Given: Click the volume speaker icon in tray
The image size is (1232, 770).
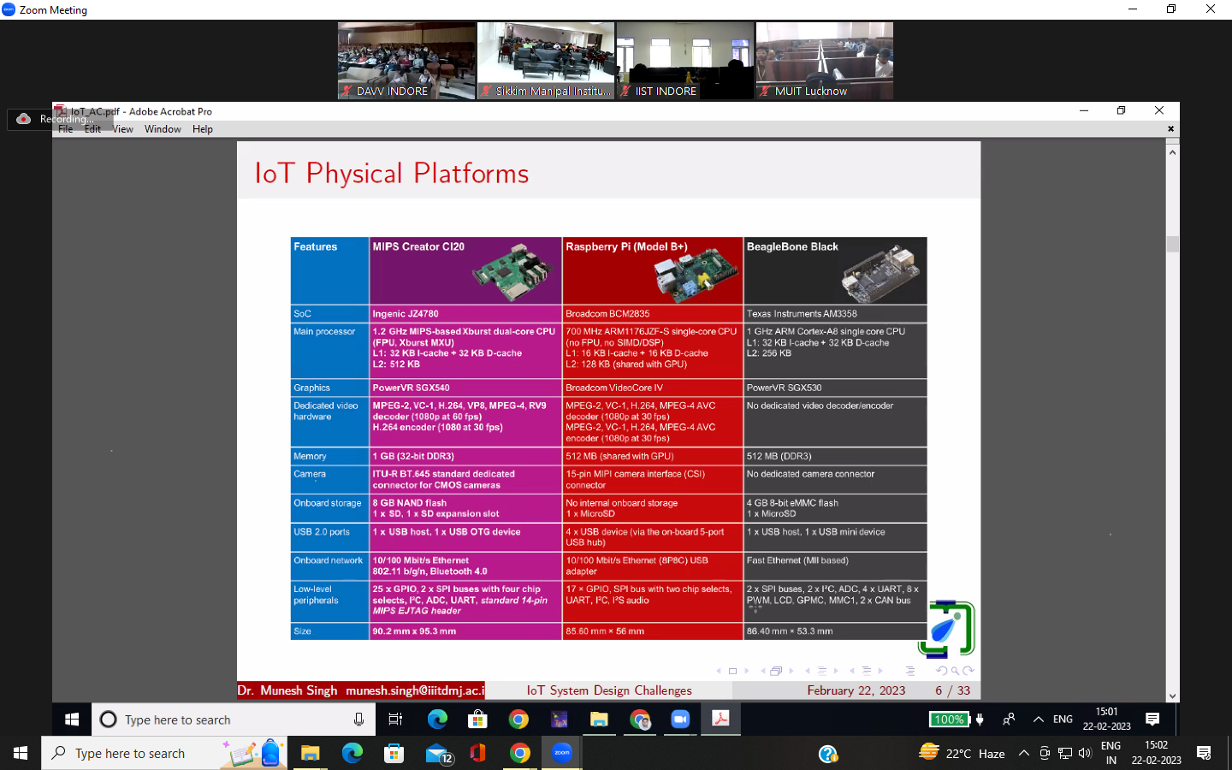Looking at the screenshot, I should tap(1085, 753).
